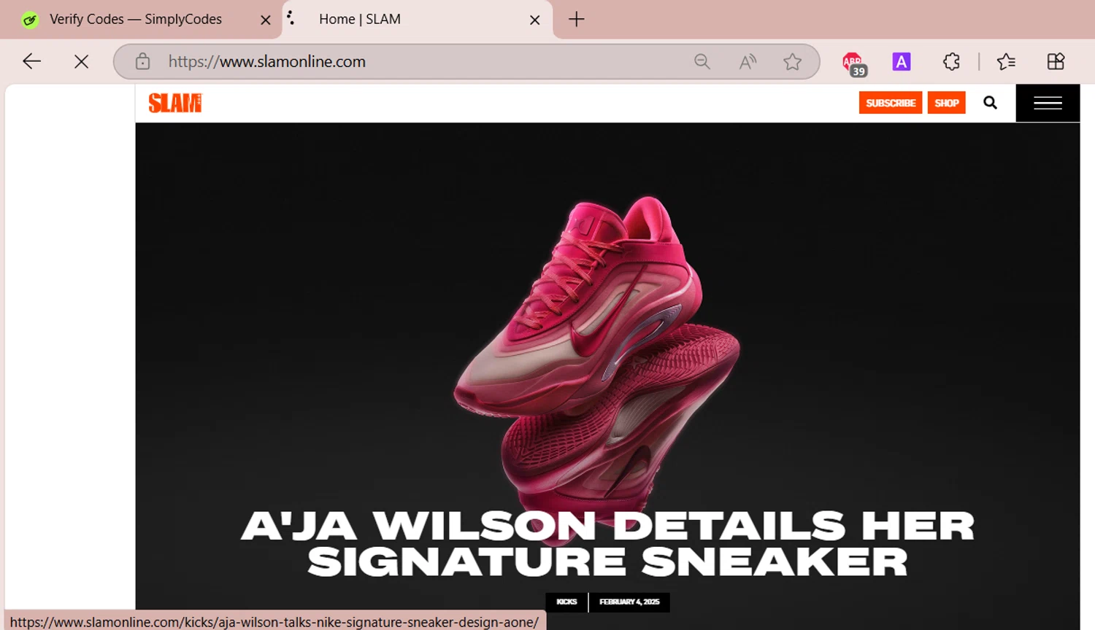This screenshot has width=1095, height=630.
Task: Add page to favorites star
Action: click(792, 61)
